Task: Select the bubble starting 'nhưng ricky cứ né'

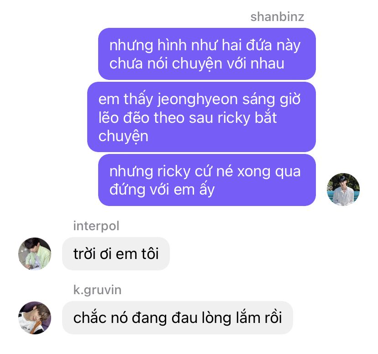Action: pyautogui.click(x=207, y=180)
